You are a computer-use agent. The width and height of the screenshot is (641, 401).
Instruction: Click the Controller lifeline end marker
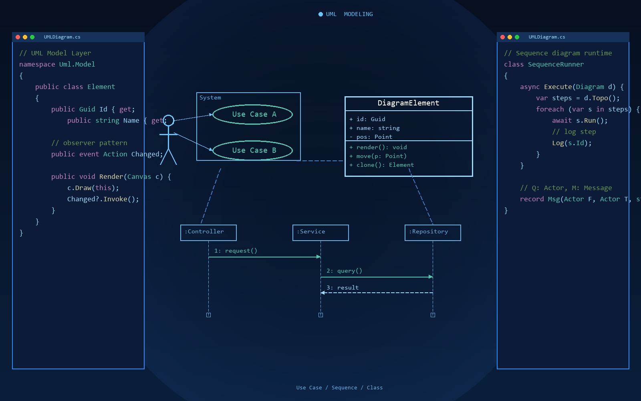[208, 315]
